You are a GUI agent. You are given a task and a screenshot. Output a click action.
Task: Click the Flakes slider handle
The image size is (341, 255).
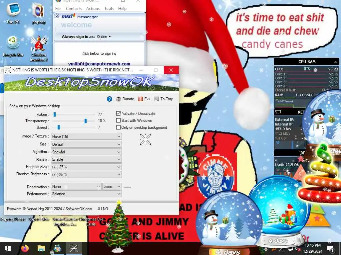pos(55,114)
